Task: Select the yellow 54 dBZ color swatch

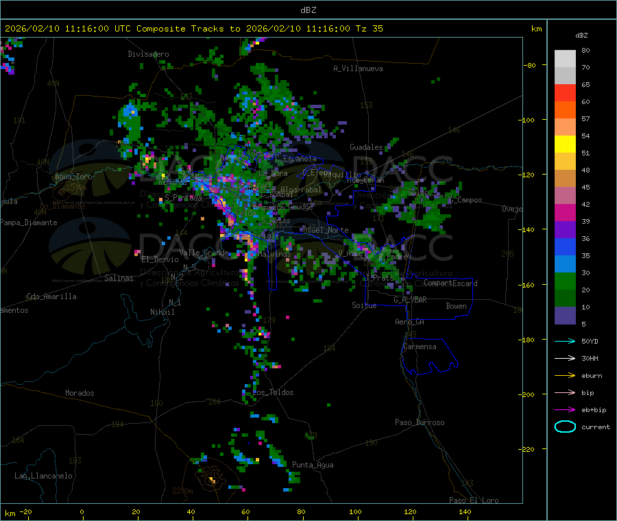Action: pyautogui.click(x=565, y=144)
